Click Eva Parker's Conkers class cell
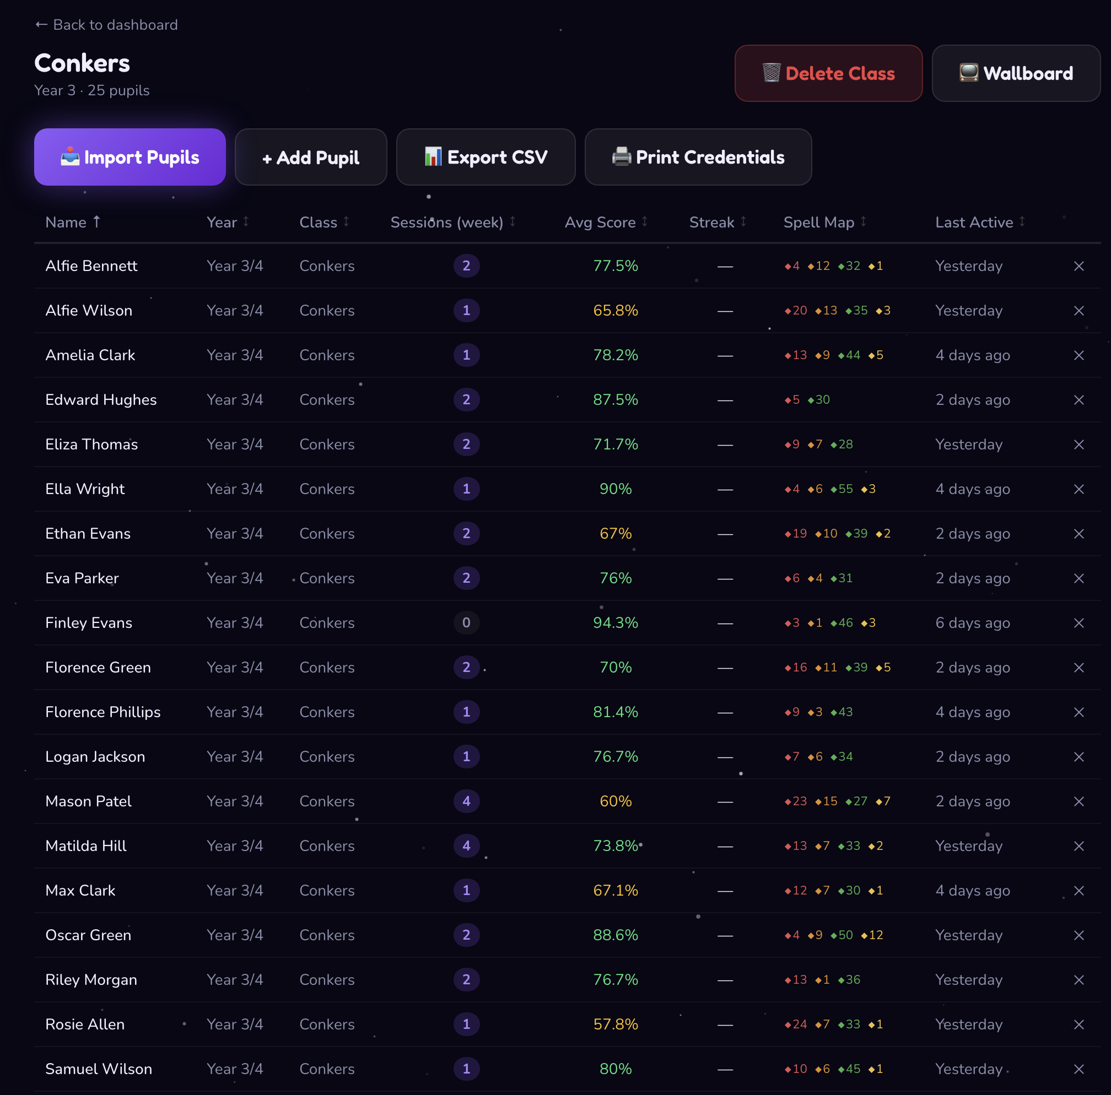 click(x=327, y=578)
